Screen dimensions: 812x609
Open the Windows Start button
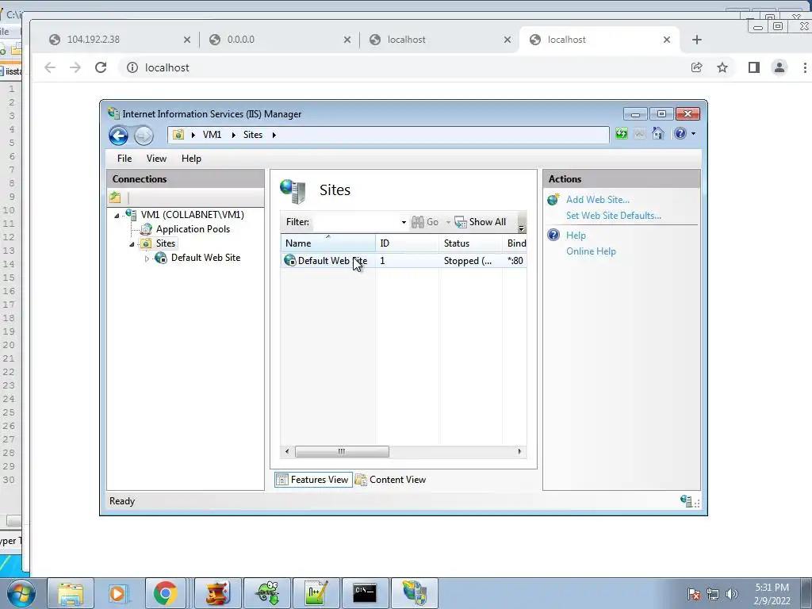(21, 593)
